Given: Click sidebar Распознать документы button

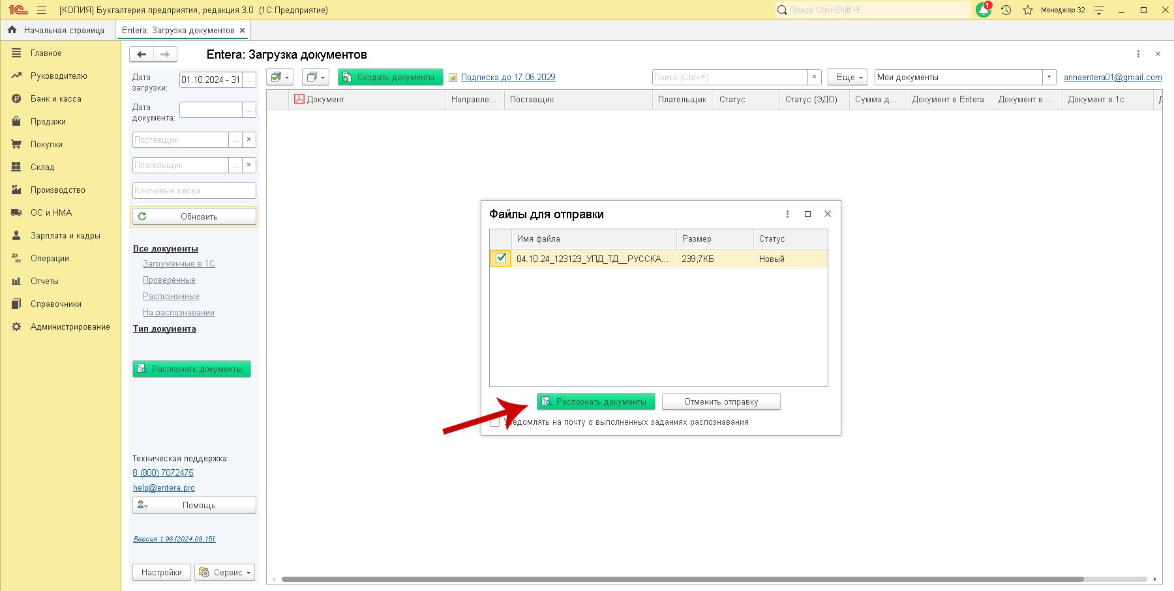Looking at the screenshot, I should click(192, 369).
